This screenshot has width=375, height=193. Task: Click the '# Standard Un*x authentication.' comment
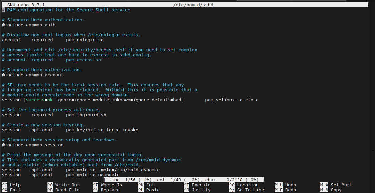click(43, 20)
